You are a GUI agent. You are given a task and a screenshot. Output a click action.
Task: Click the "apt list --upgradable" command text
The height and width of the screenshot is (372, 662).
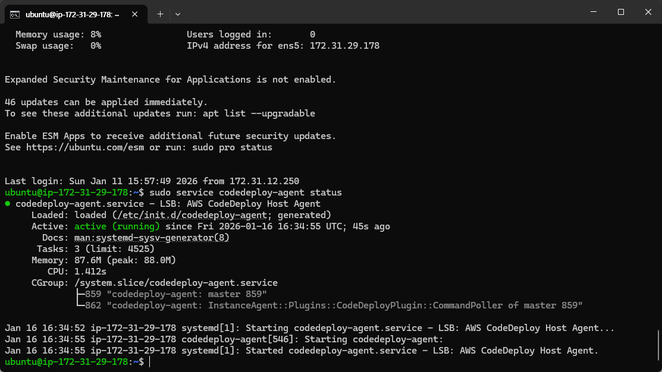click(x=259, y=114)
